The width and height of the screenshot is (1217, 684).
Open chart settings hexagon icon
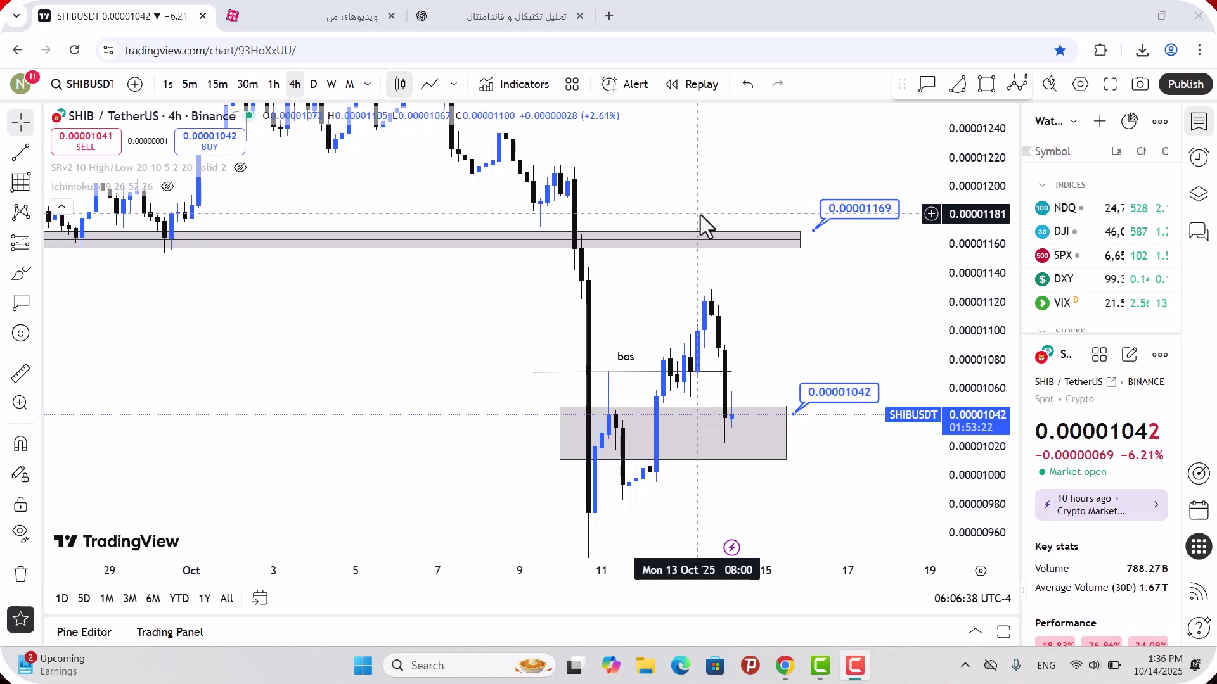coord(1081,84)
